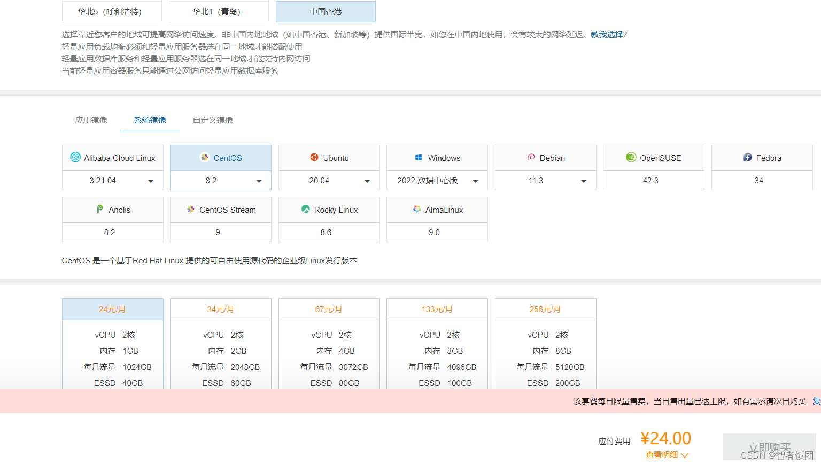The height and width of the screenshot is (465, 821).
Task: Open Windows 2022 数据中心版 version dropdown
Action: click(437, 181)
